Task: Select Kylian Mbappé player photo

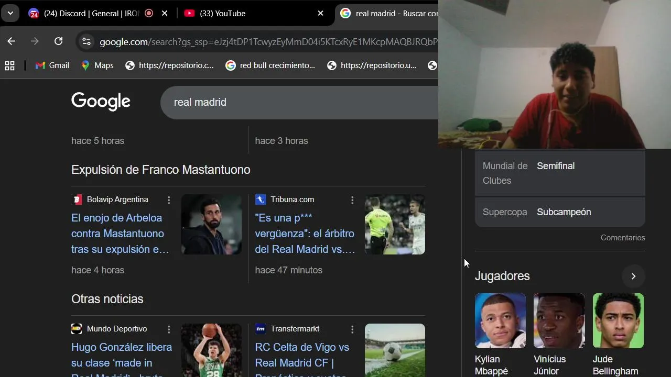Action: [500, 320]
